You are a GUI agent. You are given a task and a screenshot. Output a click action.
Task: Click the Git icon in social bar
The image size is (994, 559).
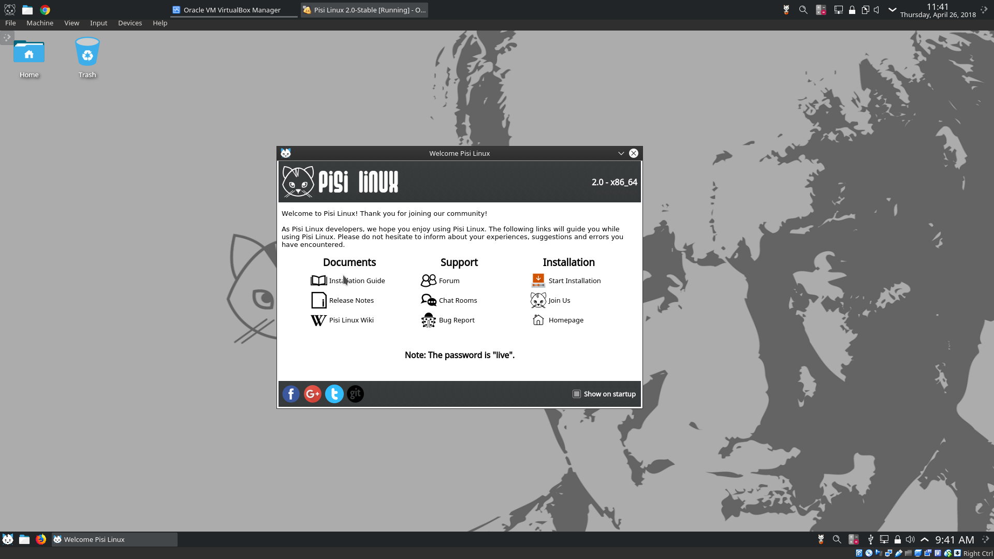tap(355, 394)
